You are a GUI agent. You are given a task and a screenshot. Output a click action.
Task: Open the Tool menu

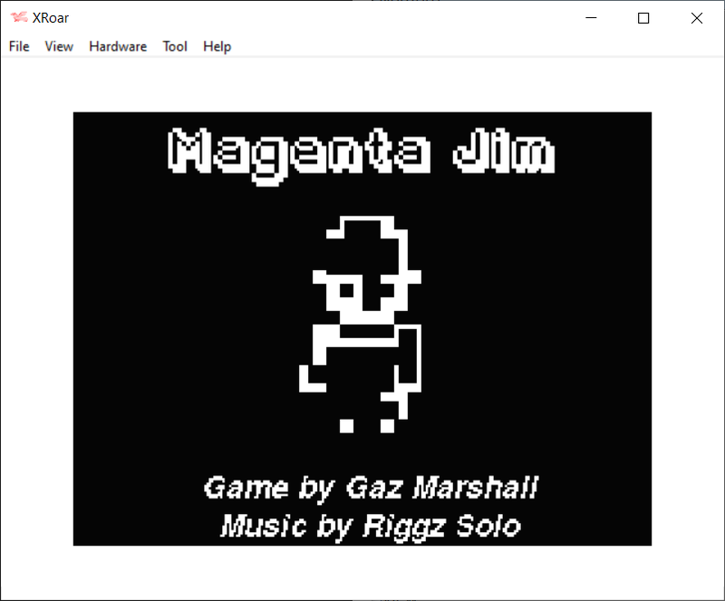pyautogui.click(x=175, y=46)
